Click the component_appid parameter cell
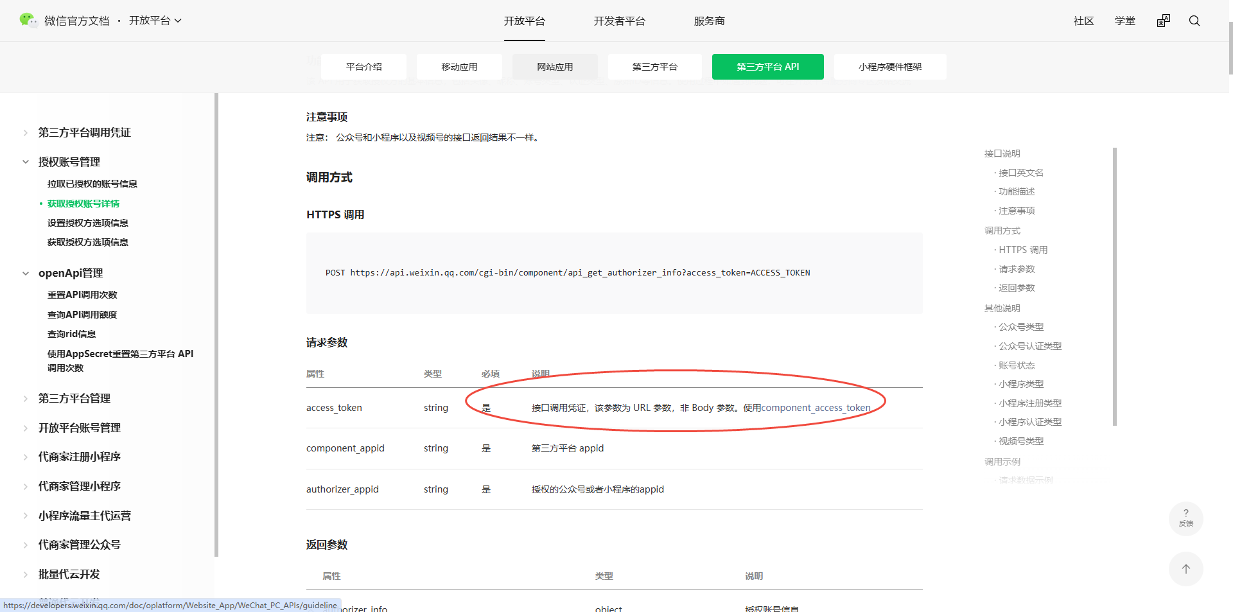The height and width of the screenshot is (612, 1233). coord(345,448)
